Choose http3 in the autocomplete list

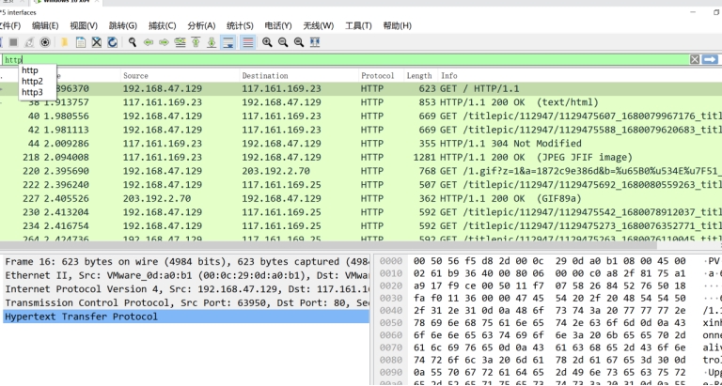(x=32, y=92)
